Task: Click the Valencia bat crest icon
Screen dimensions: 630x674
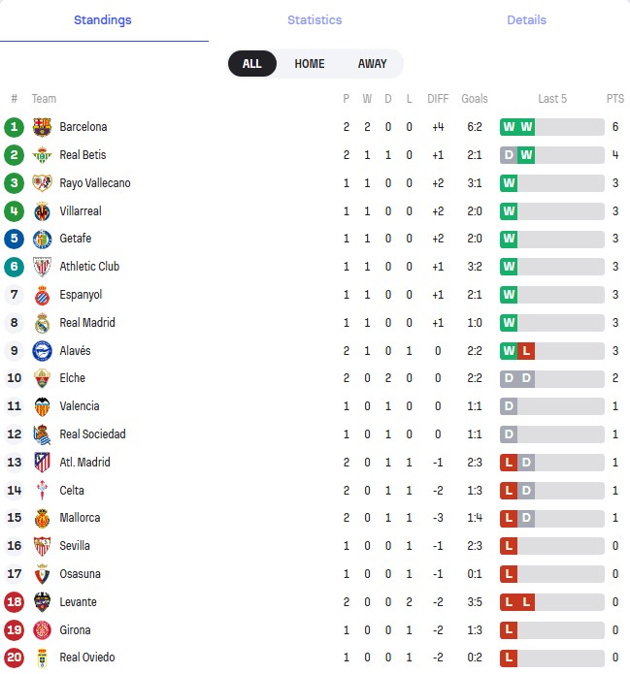Action: tap(42, 406)
